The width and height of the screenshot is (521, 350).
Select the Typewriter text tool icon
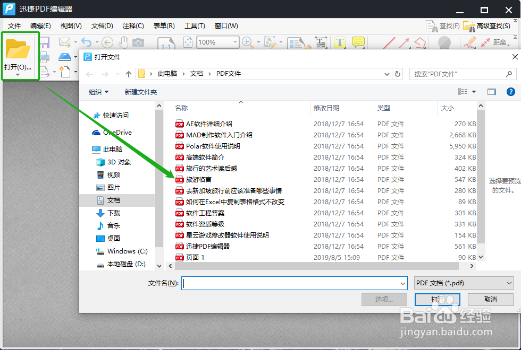click(x=320, y=43)
